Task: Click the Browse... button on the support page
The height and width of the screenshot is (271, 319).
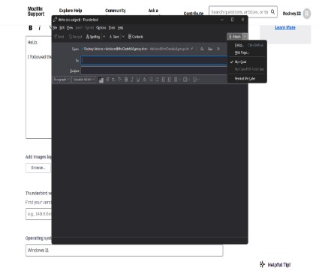Action: pyautogui.click(x=38, y=167)
